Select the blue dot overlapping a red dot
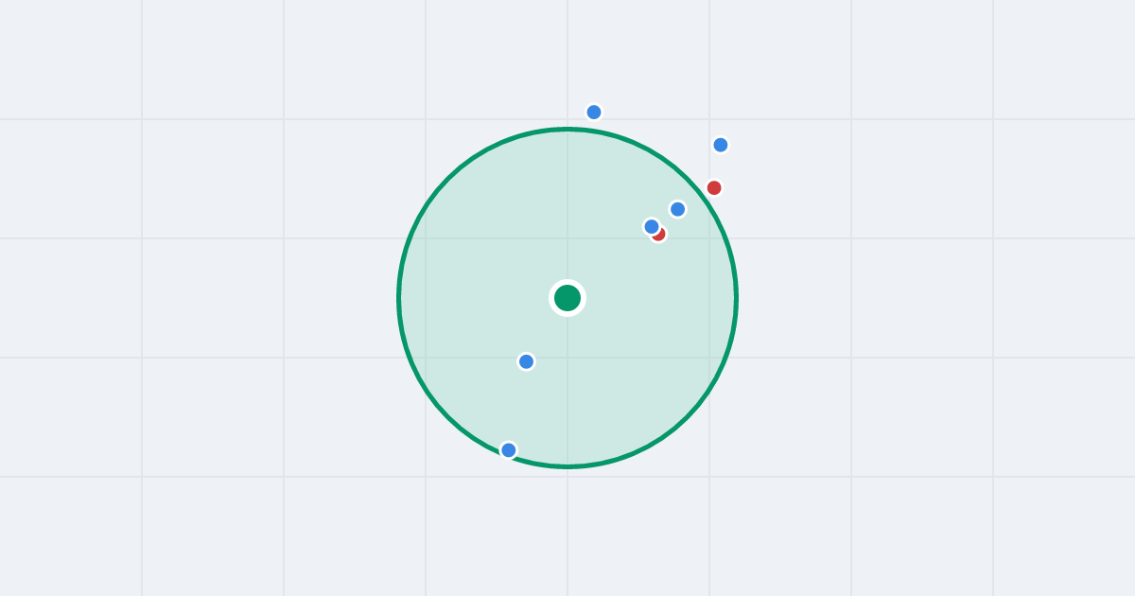Image resolution: width=1135 pixels, height=596 pixels. click(x=652, y=227)
